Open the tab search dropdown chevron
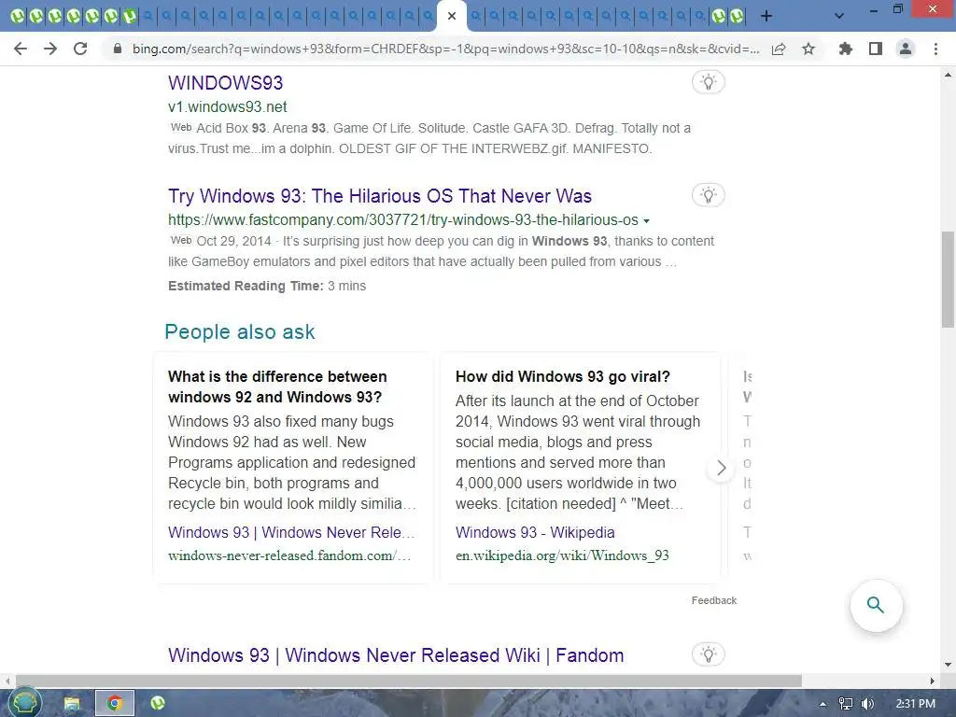The image size is (956, 717). [839, 16]
